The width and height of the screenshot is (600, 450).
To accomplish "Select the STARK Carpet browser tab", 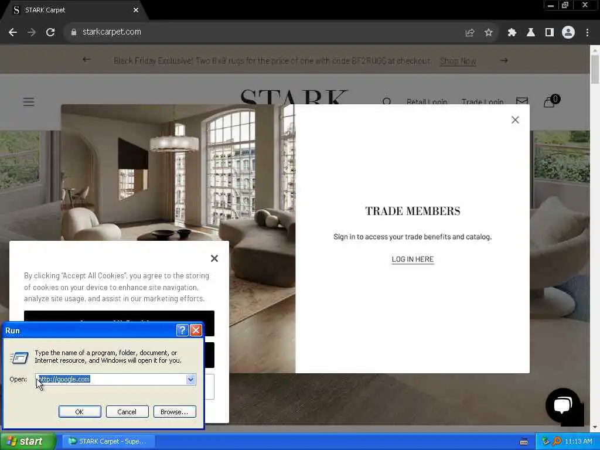I will click(x=73, y=11).
